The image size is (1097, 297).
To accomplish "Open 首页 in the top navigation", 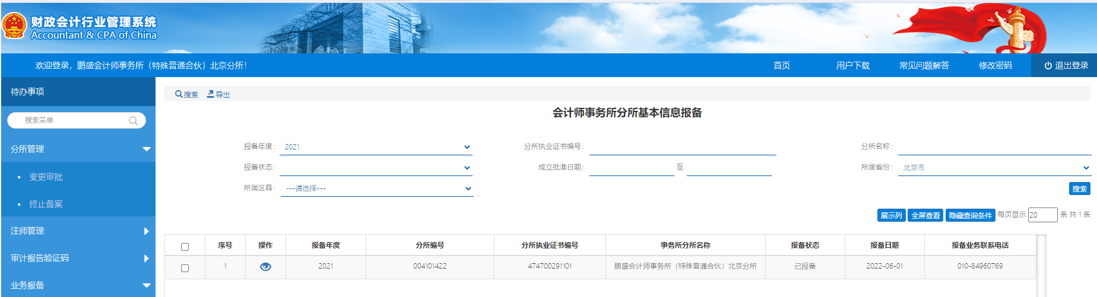I will (781, 66).
